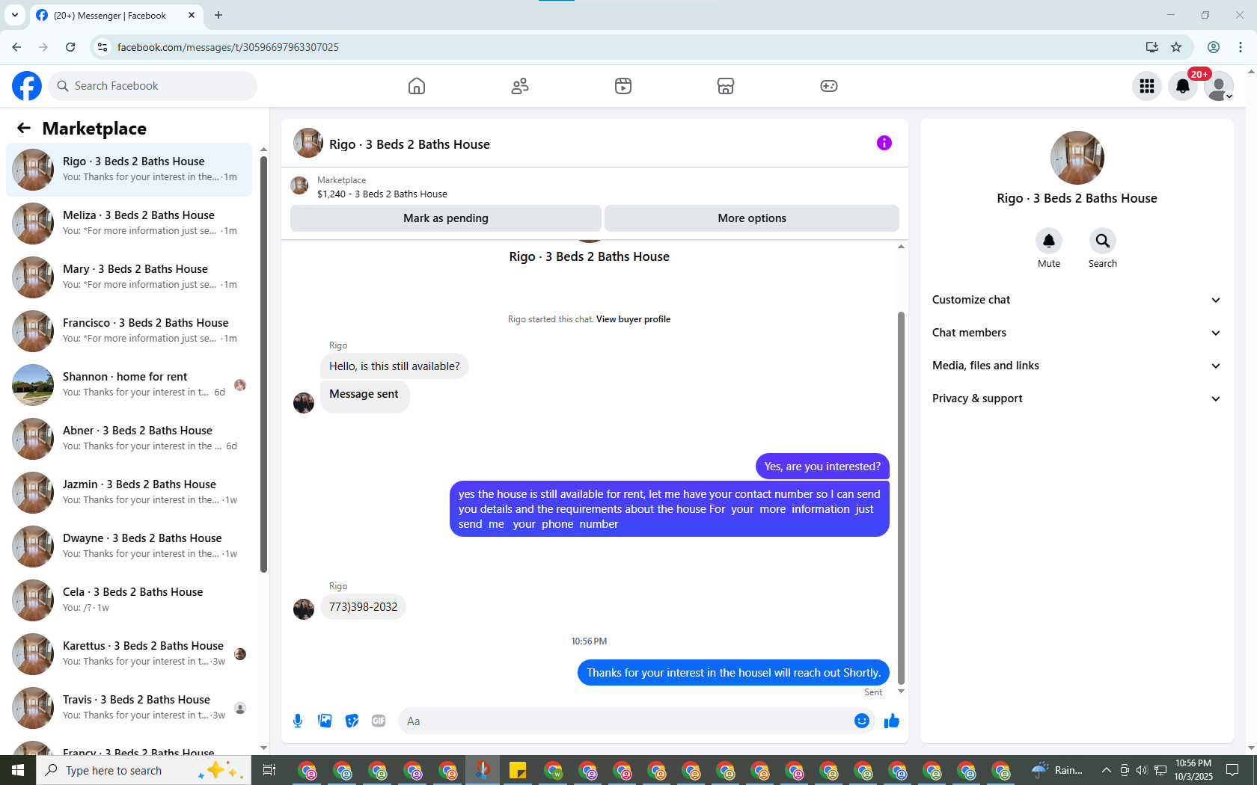Screen dimensions: 1257x785
Task: Open the Gaming controller icon
Action: (x=829, y=86)
